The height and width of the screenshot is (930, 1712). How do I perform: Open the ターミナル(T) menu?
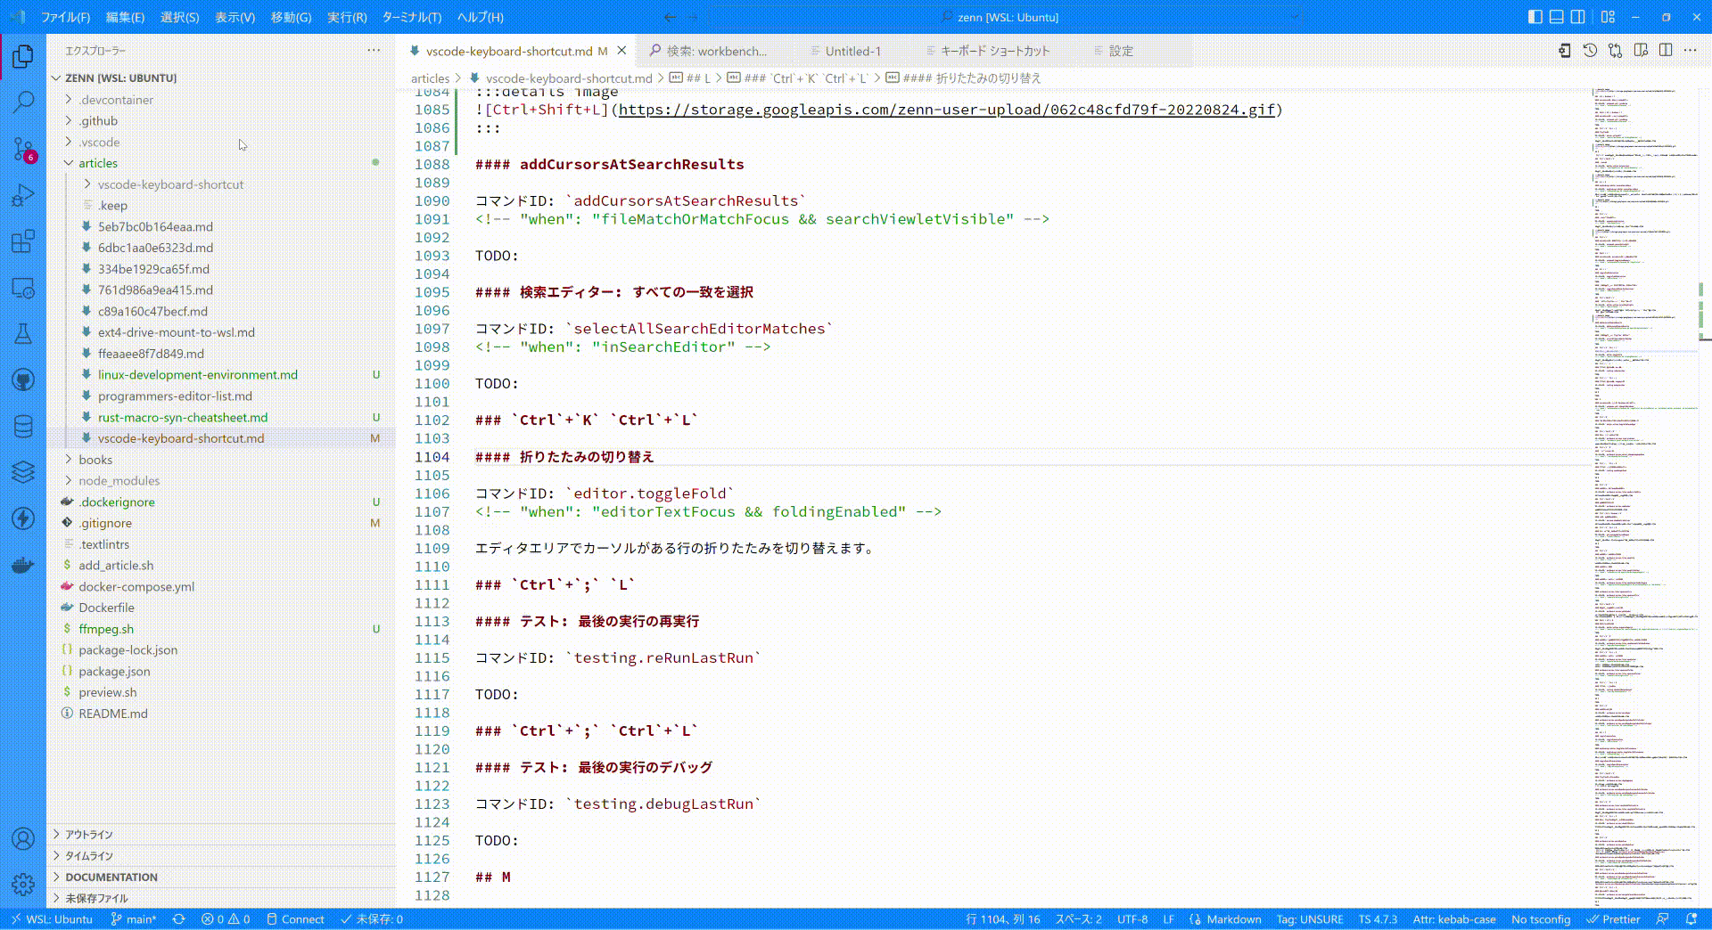411,17
